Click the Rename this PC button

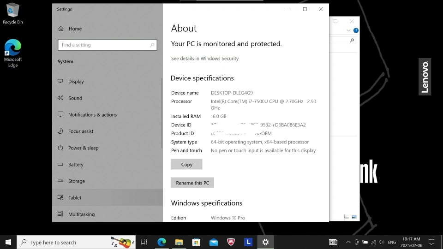point(192,183)
